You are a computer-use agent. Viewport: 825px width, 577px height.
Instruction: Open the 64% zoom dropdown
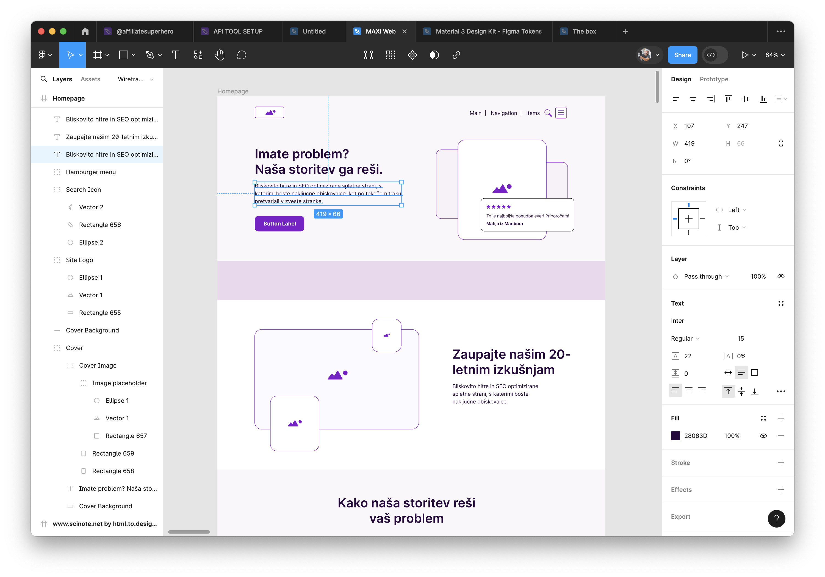point(774,55)
